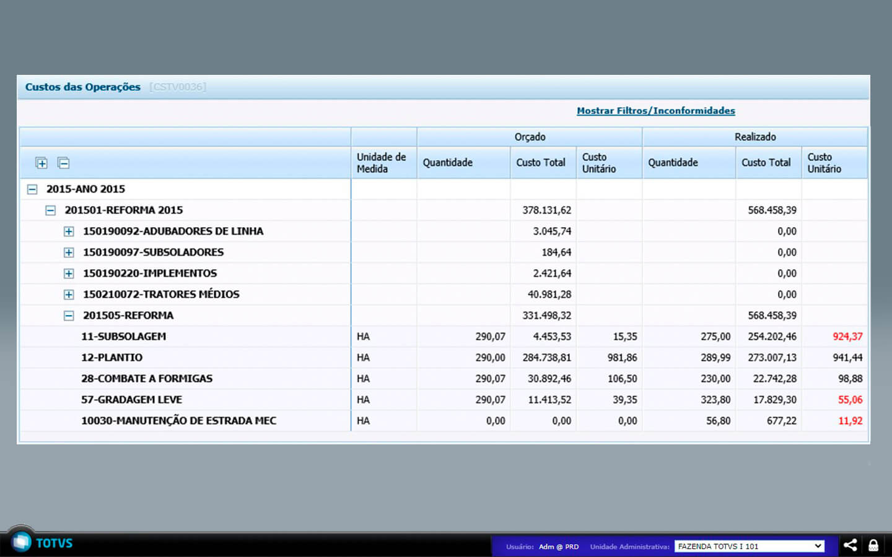This screenshot has width=892, height=557.
Task: Collapse the 201505-REFORMA node
Action: [x=69, y=316]
